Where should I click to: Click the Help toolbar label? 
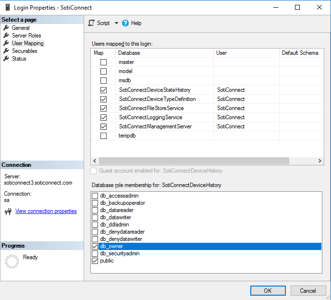point(136,23)
